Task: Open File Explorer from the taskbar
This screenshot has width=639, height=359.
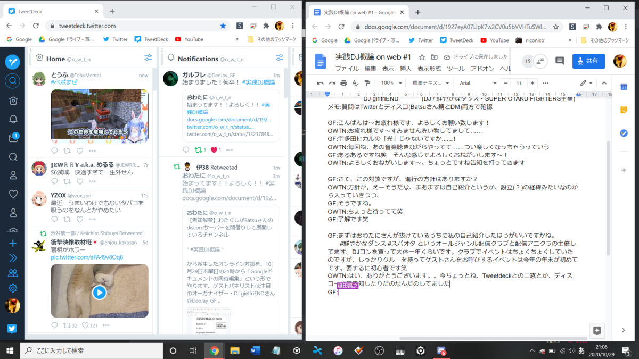Action: click(235, 350)
